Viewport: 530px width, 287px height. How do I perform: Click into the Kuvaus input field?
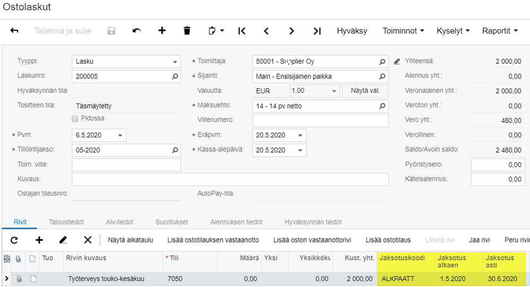tap(230, 179)
